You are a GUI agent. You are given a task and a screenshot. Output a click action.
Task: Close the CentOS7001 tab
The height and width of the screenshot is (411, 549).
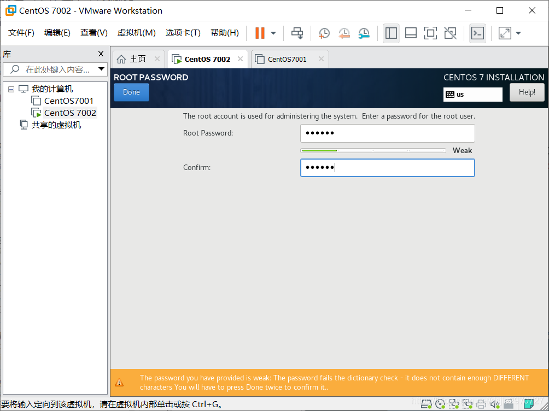(321, 59)
